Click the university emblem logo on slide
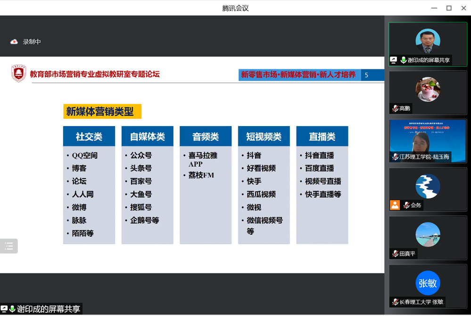The image size is (471, 316). click(19, 73)
